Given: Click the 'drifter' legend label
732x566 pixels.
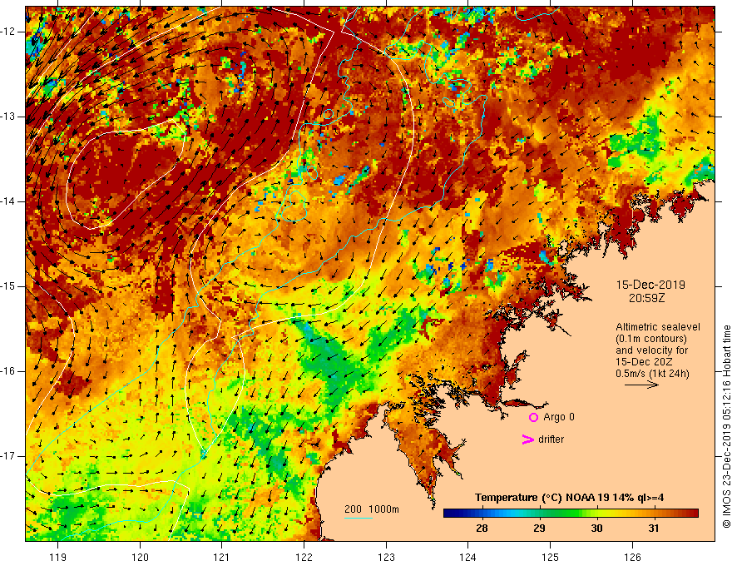Looking at the screenshot, I should pos(551,439).
